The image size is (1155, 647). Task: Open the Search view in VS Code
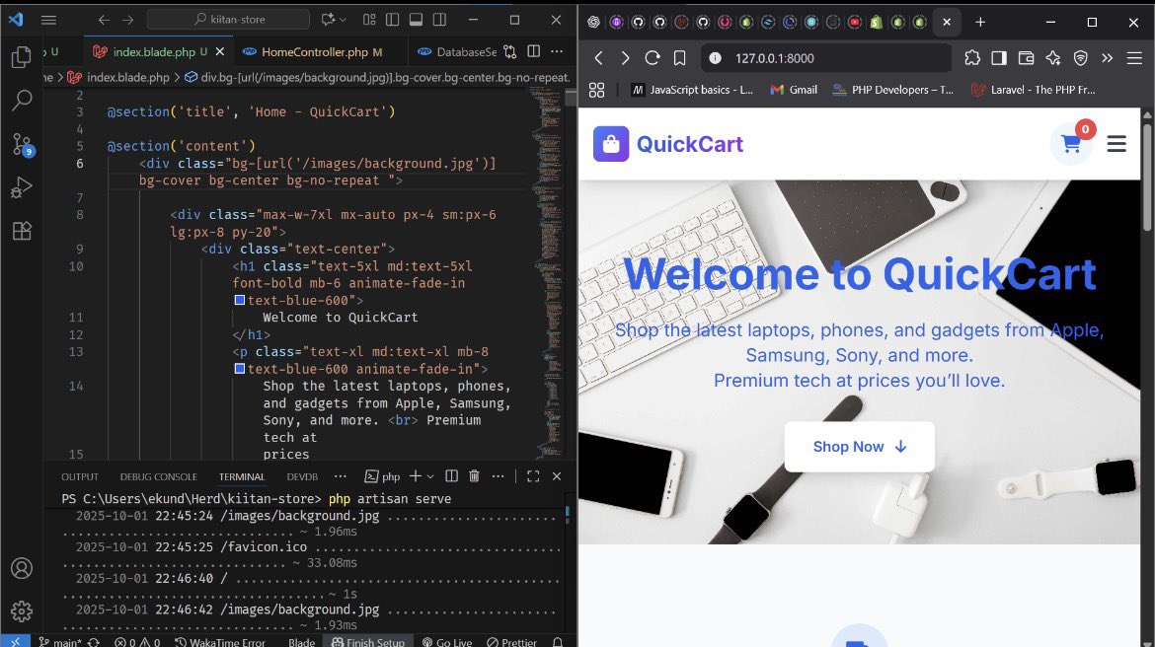coord(22,100)
